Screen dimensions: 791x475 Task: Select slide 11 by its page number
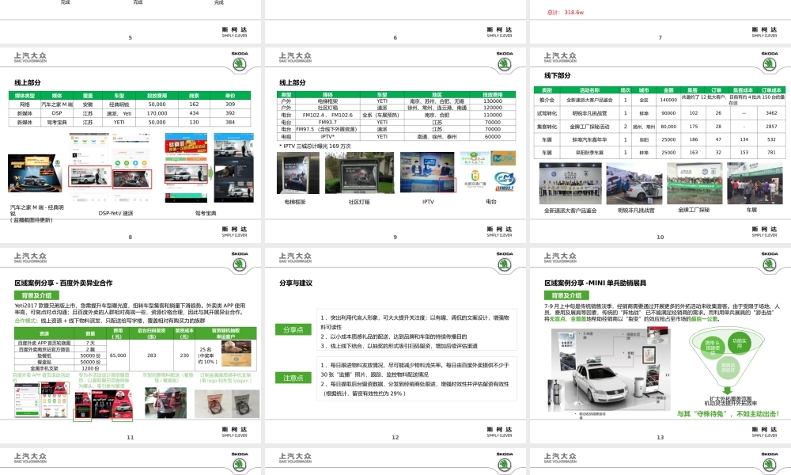tap(131, 437)
